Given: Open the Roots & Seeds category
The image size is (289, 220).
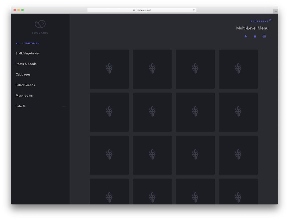Looking at the screenshot, I should tap(26, 64).
